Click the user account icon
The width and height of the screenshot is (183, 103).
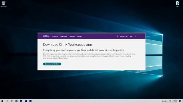click(x=136, y=36)
